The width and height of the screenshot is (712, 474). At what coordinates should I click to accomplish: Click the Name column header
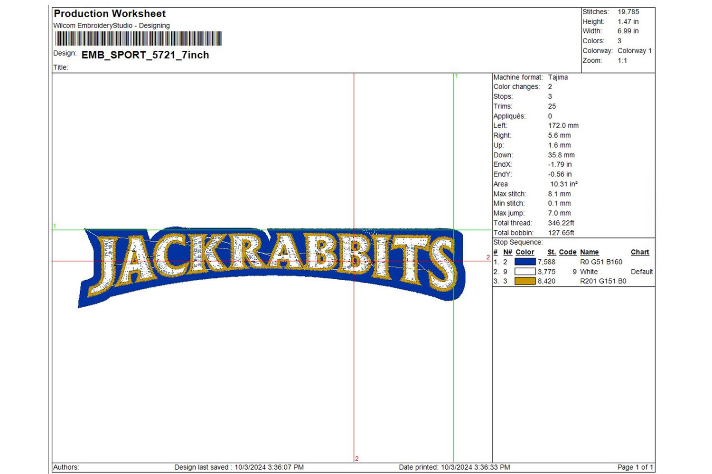pos(590,252)
